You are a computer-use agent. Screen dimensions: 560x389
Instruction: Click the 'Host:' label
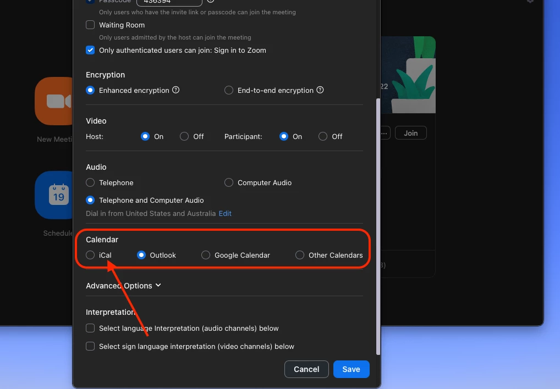coord(95,137)
